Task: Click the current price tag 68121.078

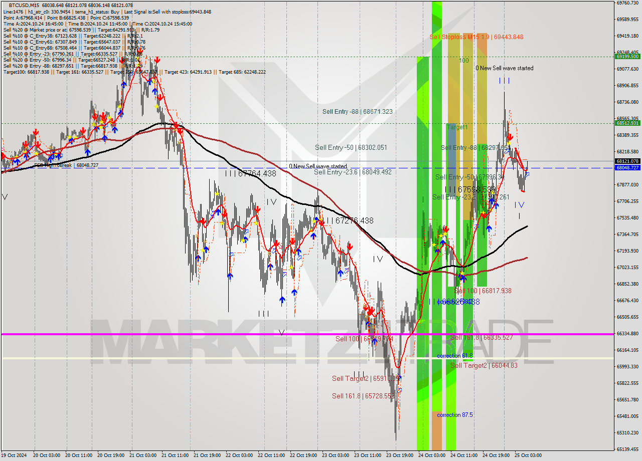Action: [x=627, y=161]
